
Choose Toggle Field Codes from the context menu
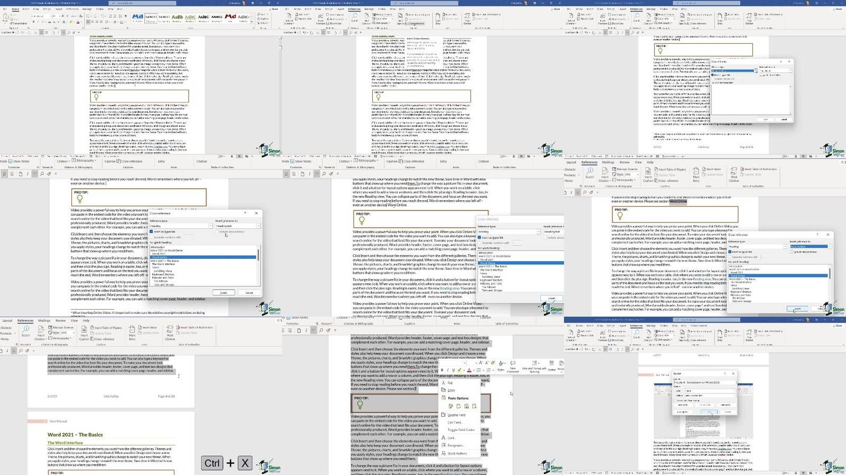pos(461,430)
